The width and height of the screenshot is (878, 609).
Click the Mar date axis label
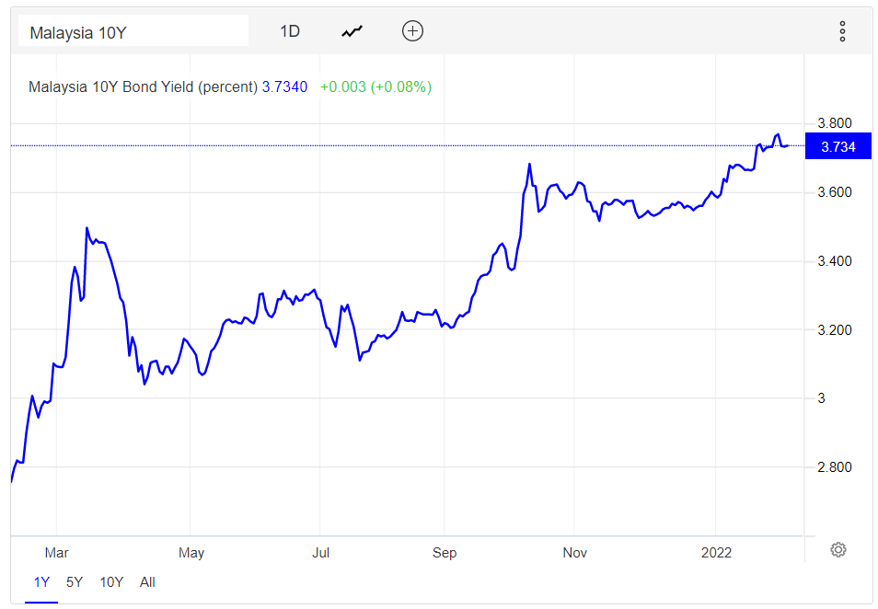point(56,553)
